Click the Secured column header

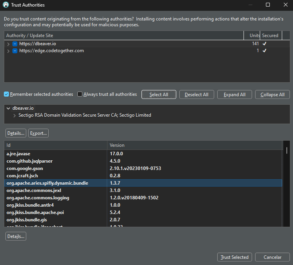[x=271, y=36]
